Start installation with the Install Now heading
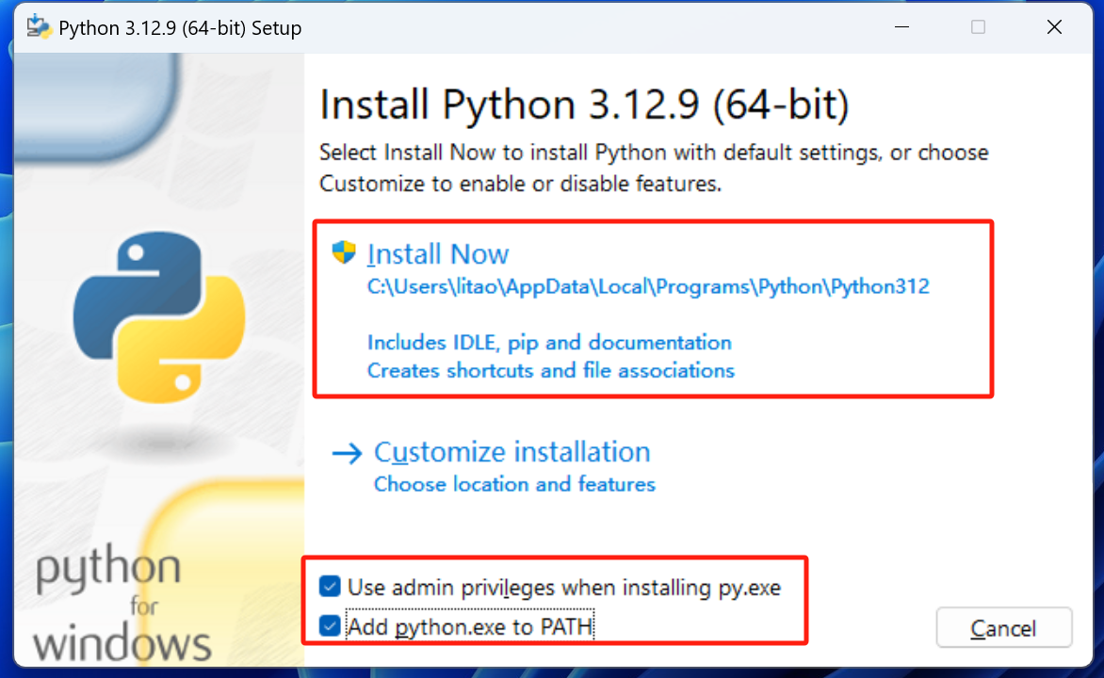This screenshot has width=1104, height=678. coord(438,254)
